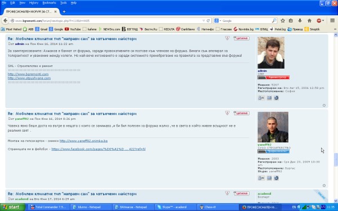Open the Windows start button
This screenshot has width=338, height=211.
pyautogui.click(x=13, y=207)
